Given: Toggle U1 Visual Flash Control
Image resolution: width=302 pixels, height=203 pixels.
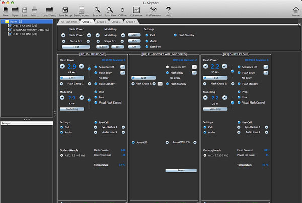Looking at the screenshot, I should 96,103.
